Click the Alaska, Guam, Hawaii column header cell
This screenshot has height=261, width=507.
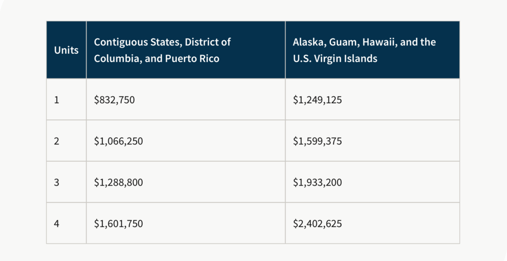(372, 50)
